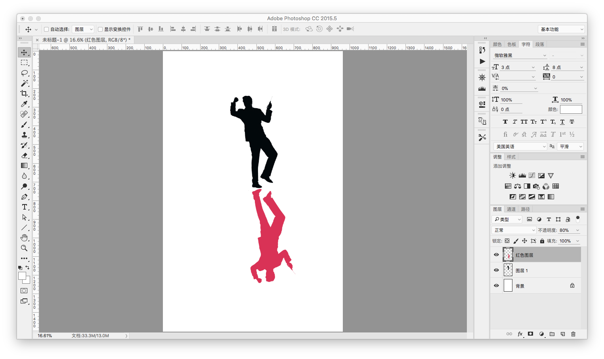Select the Lasso tool

pyautogui.click(x=24, y=73)
